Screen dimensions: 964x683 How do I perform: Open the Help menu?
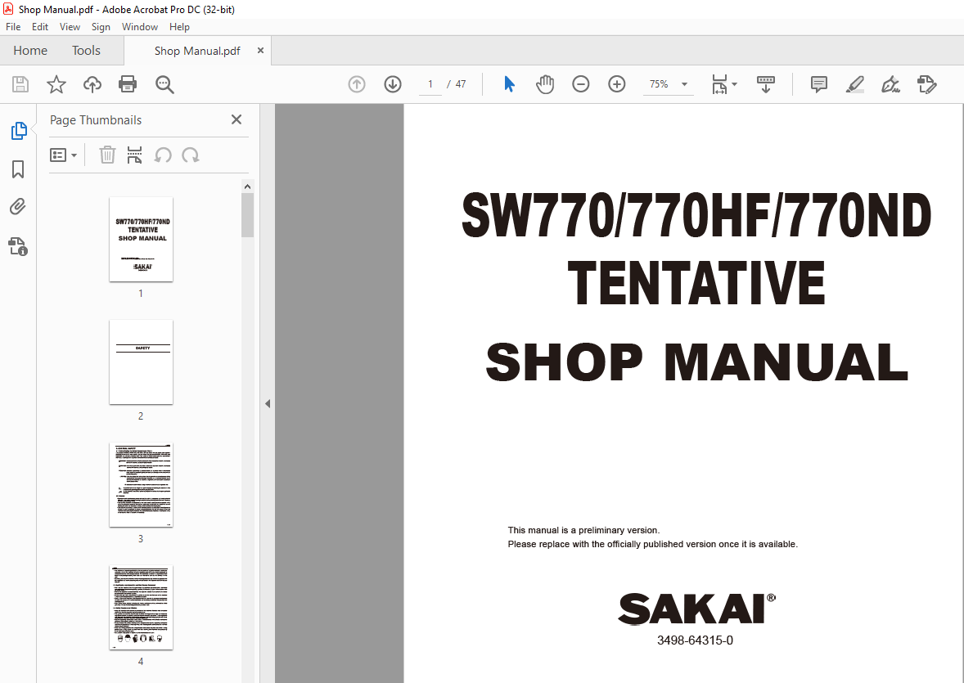tap(179, 27)
